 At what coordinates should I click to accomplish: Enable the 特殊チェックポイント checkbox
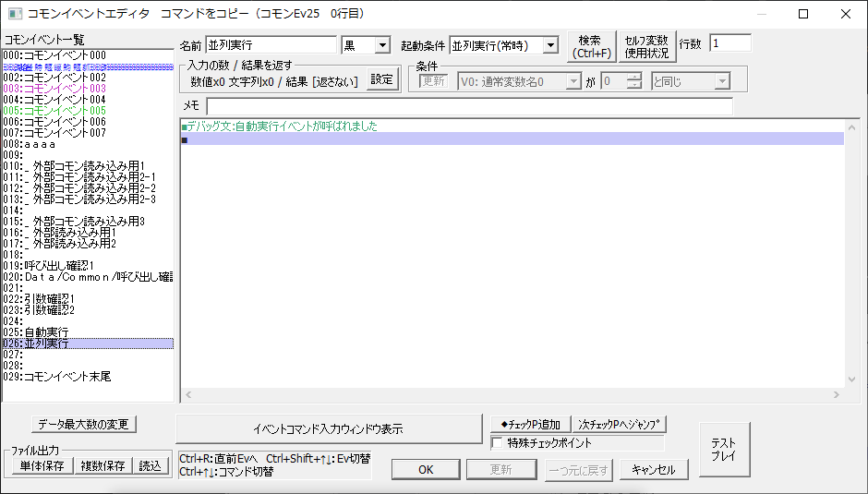(497, 443)
